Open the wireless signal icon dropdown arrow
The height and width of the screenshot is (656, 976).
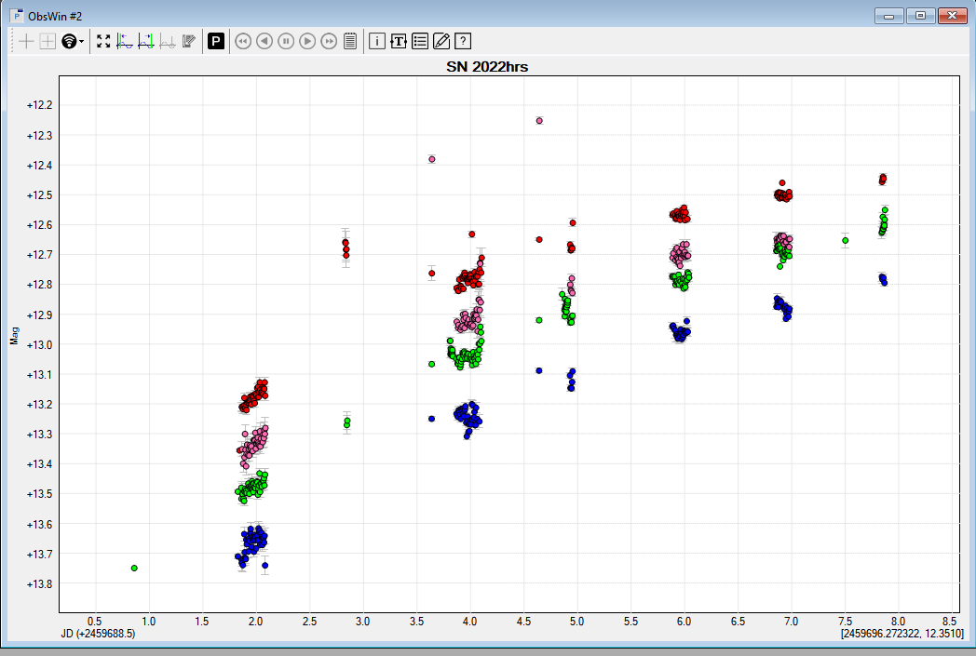(82, 42)
